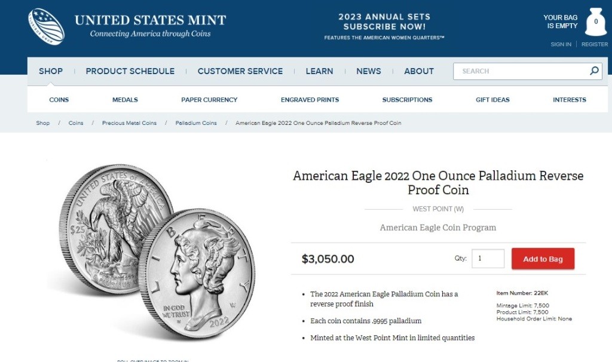Open the shopping bag icon

(595, 23)
